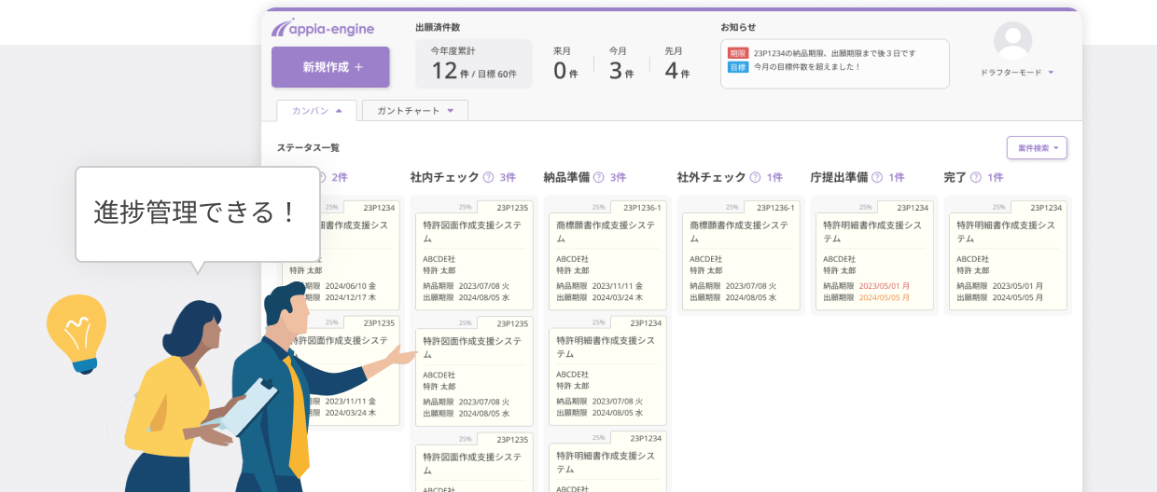Image resolution: width=1157 pixels, height=492 pixels.
Task: Click the 社外チェック column heading
Action: click(x=711, y=177)
